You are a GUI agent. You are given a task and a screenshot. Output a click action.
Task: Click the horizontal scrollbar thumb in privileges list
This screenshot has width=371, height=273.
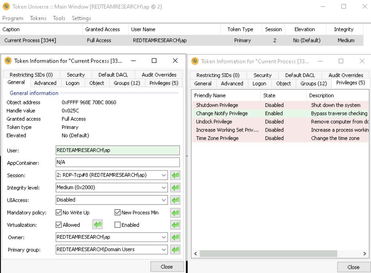(x=268, y=254)
